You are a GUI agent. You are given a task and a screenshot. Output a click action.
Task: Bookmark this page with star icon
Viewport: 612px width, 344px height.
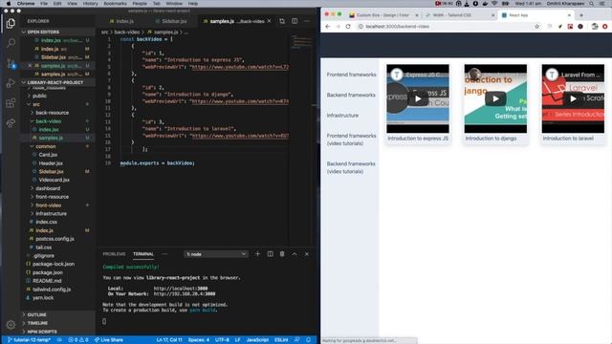pos(537,27)
